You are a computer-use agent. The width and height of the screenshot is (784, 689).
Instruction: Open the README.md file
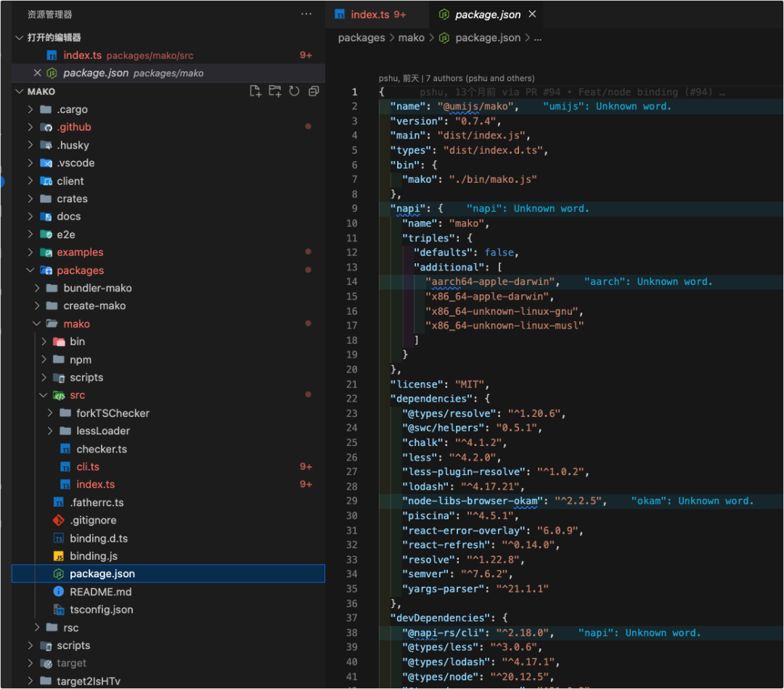(100, 592)
